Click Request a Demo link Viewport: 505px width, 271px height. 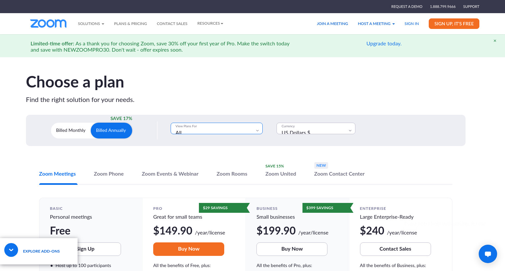[x=407, y=7]
